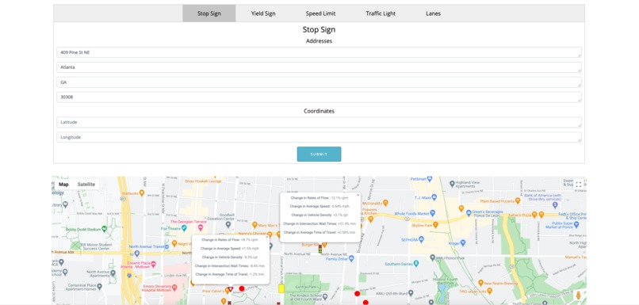Go to the Traffic Light tab
This screenshot has height=305, width=639.
coord(381,13)
